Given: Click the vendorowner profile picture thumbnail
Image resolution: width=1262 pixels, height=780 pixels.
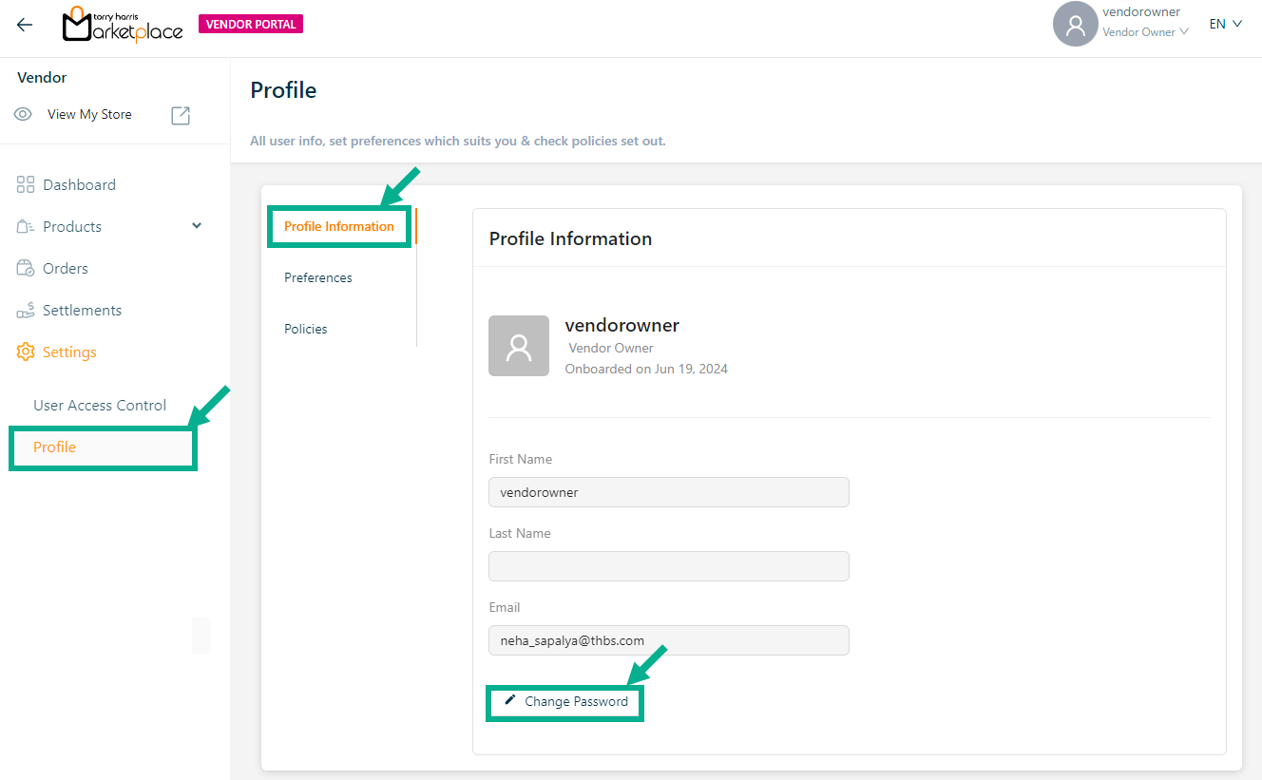Looking at the screenshot, I should [x=519, y=346].
